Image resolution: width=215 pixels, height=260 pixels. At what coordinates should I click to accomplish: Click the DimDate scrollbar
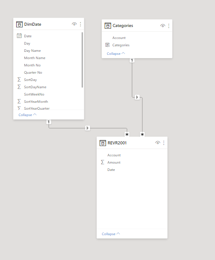[82, 60]
